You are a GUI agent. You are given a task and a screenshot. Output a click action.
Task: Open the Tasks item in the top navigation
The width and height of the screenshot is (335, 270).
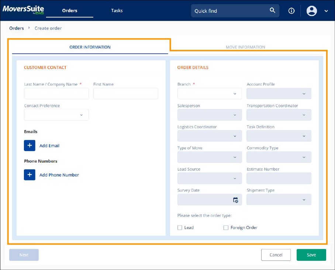[x=117, y=10]
